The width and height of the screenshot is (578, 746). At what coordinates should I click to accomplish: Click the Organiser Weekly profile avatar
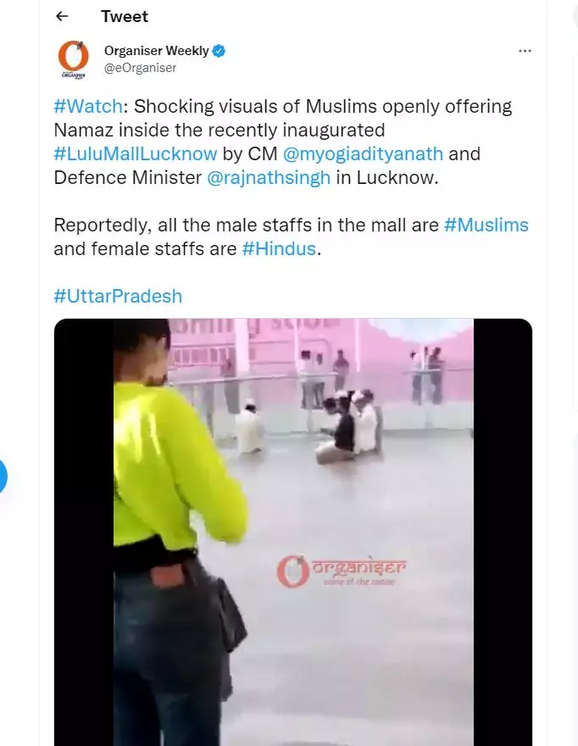point(73,59)
